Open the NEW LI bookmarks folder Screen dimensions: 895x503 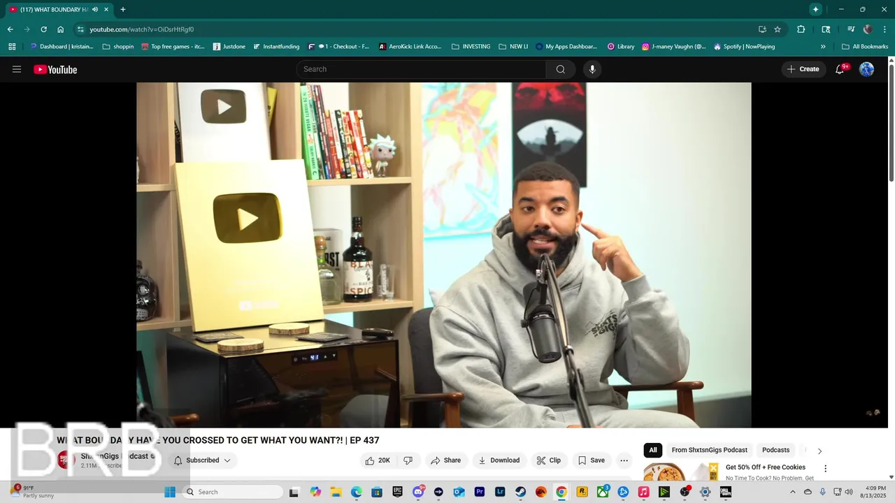pos(513,47)
